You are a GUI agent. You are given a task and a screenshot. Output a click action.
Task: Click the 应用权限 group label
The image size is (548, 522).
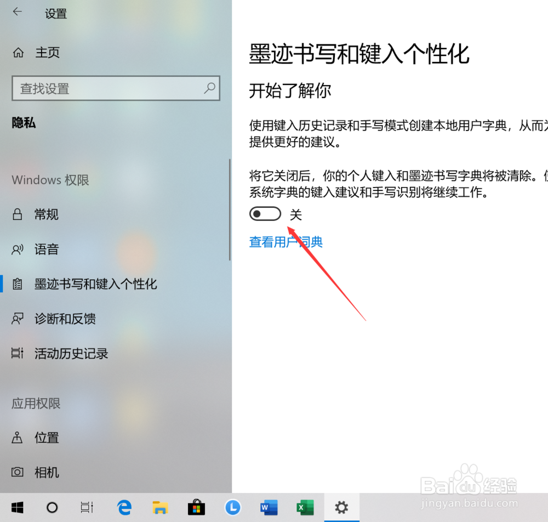(36, 404)
